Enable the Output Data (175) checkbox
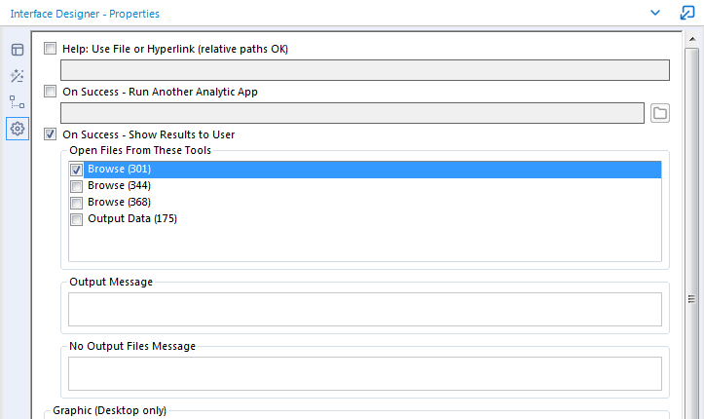 (x=77, y=219)
